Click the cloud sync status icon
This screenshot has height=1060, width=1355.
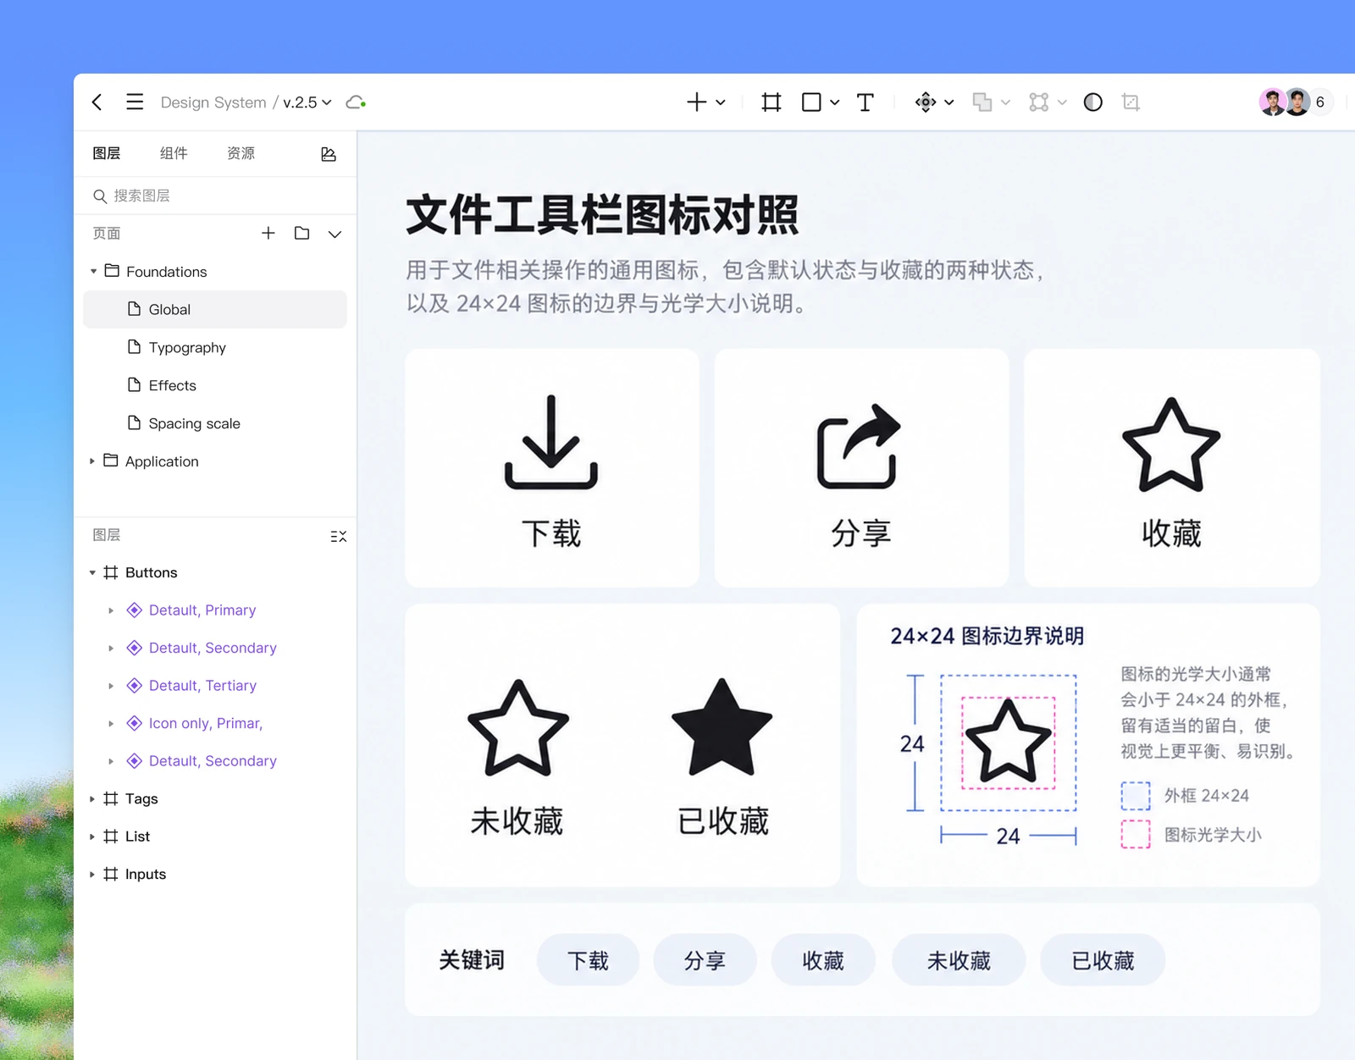click(x=356, y=102)
